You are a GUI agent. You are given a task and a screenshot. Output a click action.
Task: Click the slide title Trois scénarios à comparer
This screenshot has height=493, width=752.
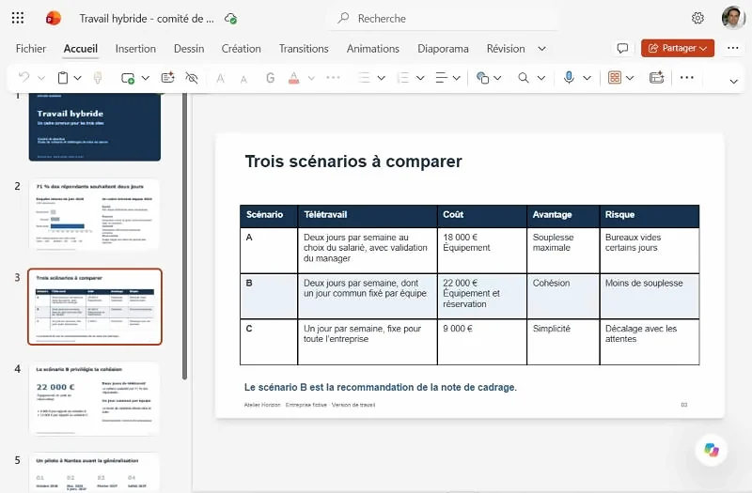pos(353,162)
